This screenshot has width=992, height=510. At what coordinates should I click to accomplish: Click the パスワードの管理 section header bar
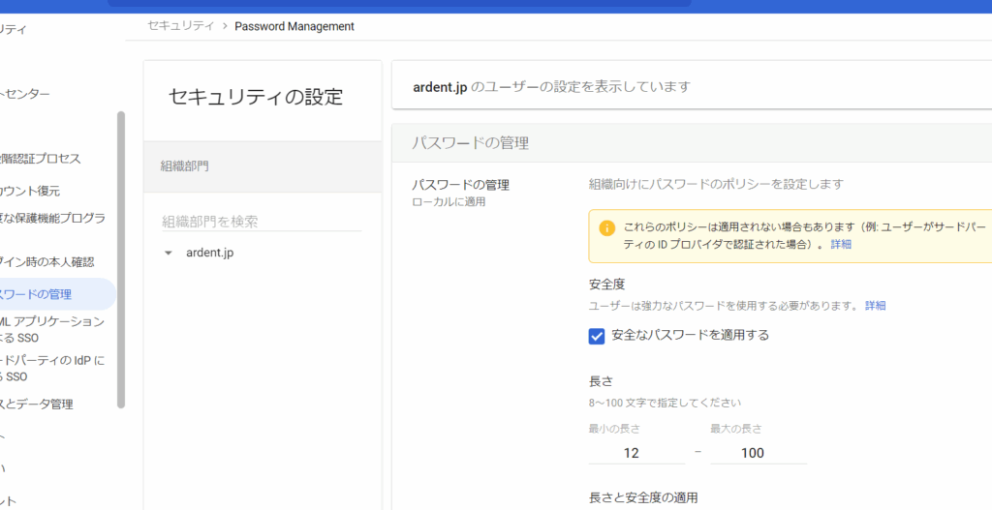692,142
